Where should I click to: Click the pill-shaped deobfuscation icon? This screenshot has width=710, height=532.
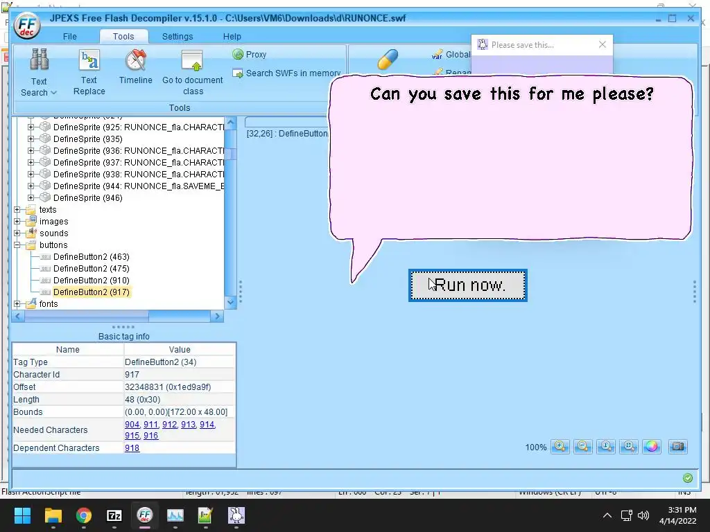pyautogui.click(x=388, y=60)
